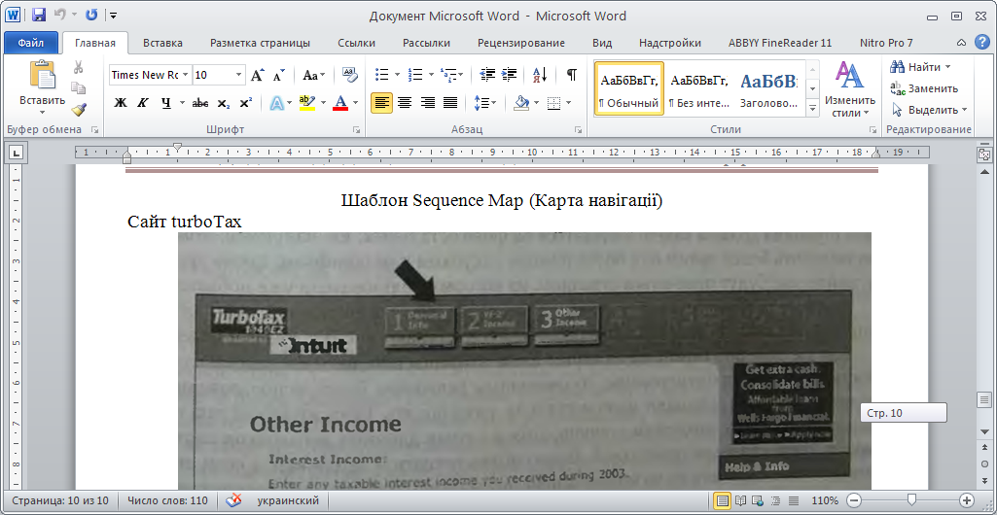Screen dimensions: 997x515
Task: Switch to the Рецензирование tab
Action: click(520, 43)
